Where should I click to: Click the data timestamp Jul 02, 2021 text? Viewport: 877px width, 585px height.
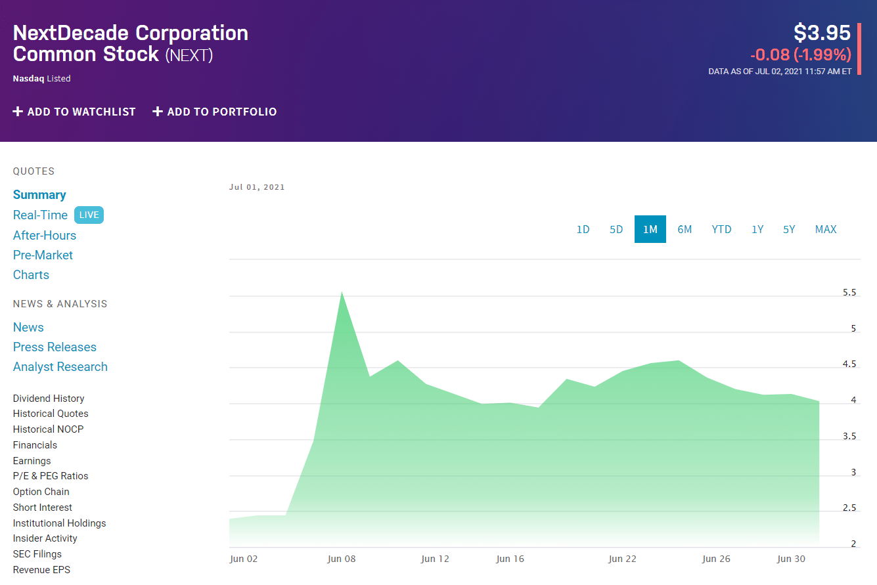tap(780, 71)
